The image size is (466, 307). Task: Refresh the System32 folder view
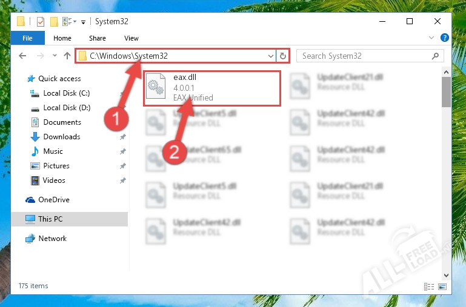point(283,56)
